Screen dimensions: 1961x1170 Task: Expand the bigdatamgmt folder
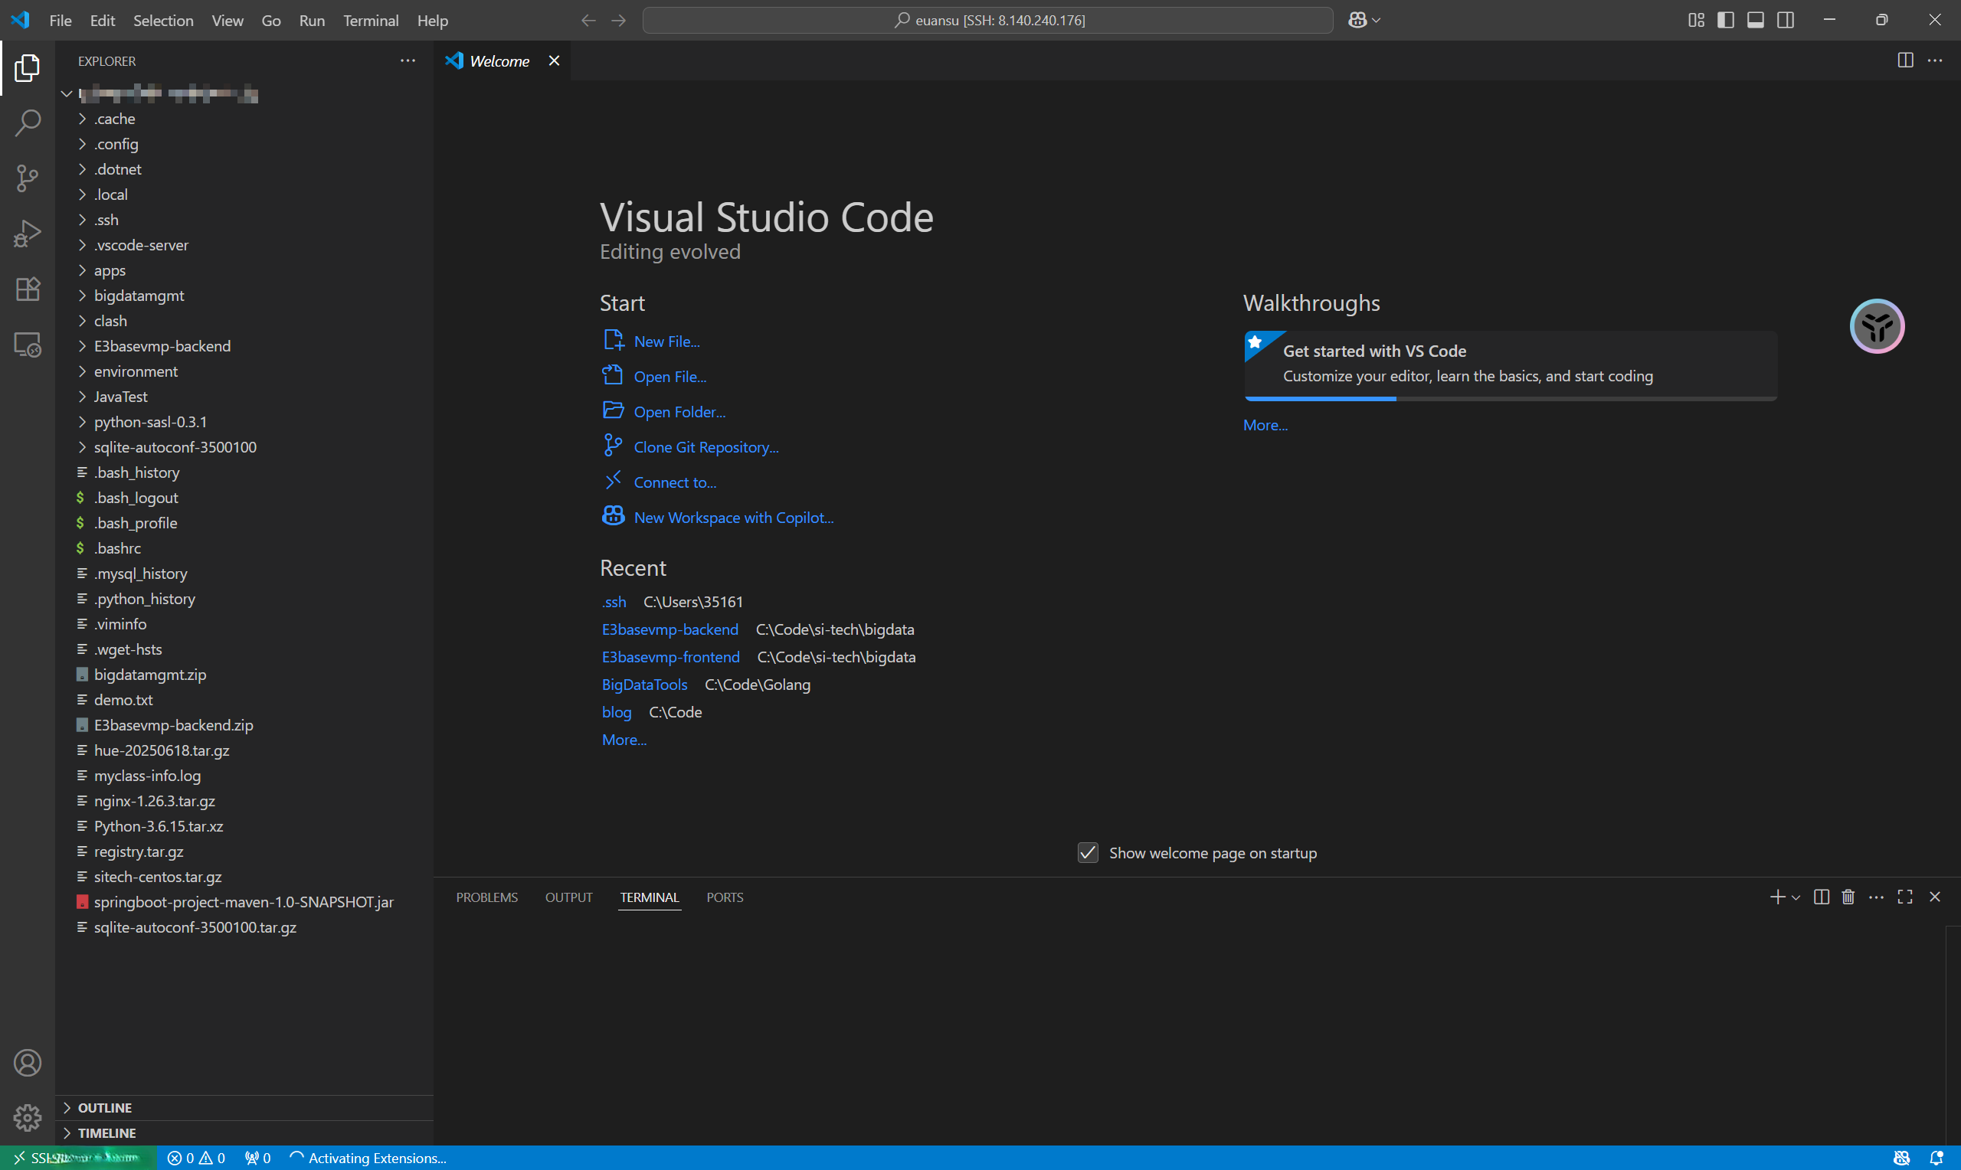139,296
